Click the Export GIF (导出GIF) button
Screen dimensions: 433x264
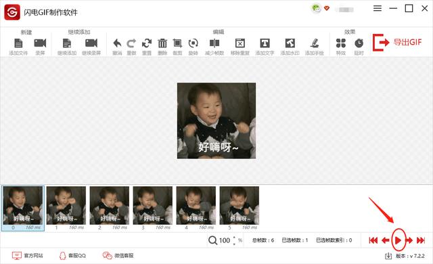[x=397, y=43]
